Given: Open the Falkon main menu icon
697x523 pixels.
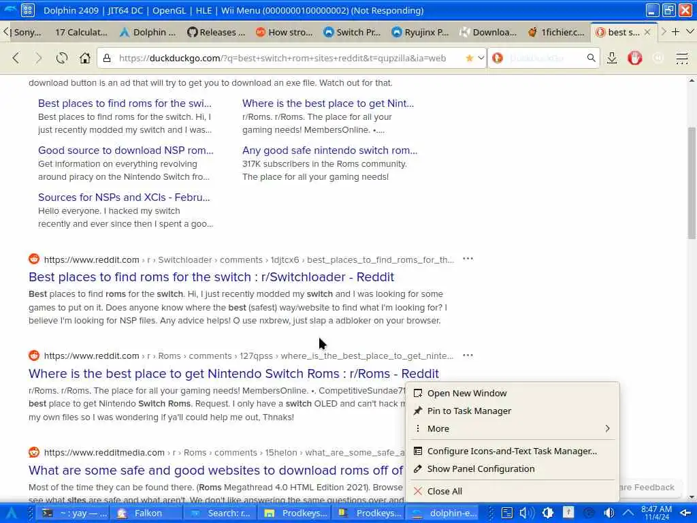Looking at the screenshot, I should coord(681,59).
